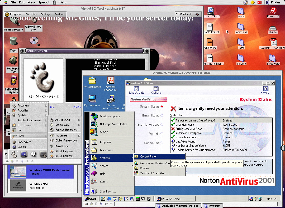Click the GNOME foot button on the panel

pos(14,154)
